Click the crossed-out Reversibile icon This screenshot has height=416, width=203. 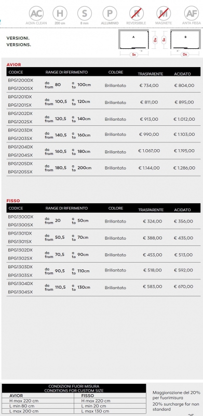click(x=137, y=14)
